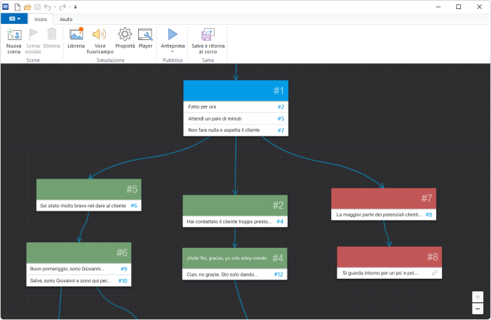491x320 pixels.
Task: Click the save disk icon
Action: (38, 7)
